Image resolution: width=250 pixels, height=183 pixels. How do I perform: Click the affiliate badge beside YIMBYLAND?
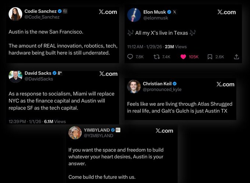[x=118, y=130]
